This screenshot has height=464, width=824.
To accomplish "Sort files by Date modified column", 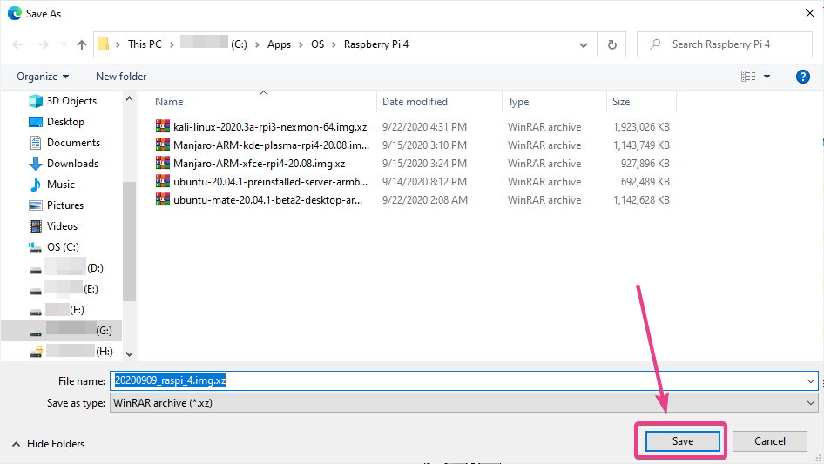I will point(415,102).
